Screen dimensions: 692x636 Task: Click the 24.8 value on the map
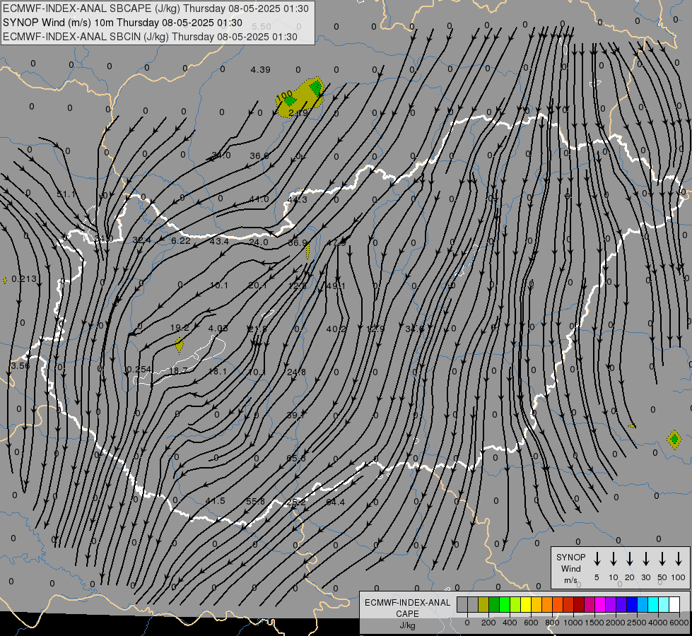tap(296, 372)
